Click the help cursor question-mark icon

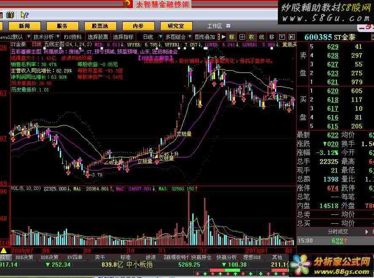(x=24, y=15)
